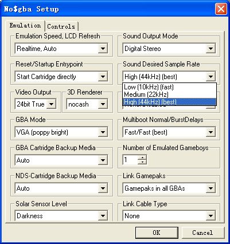This screenshot has width=230, height=244.
Task: Open the Solar Sensor Level dropdown
Action: click(103, 216)
